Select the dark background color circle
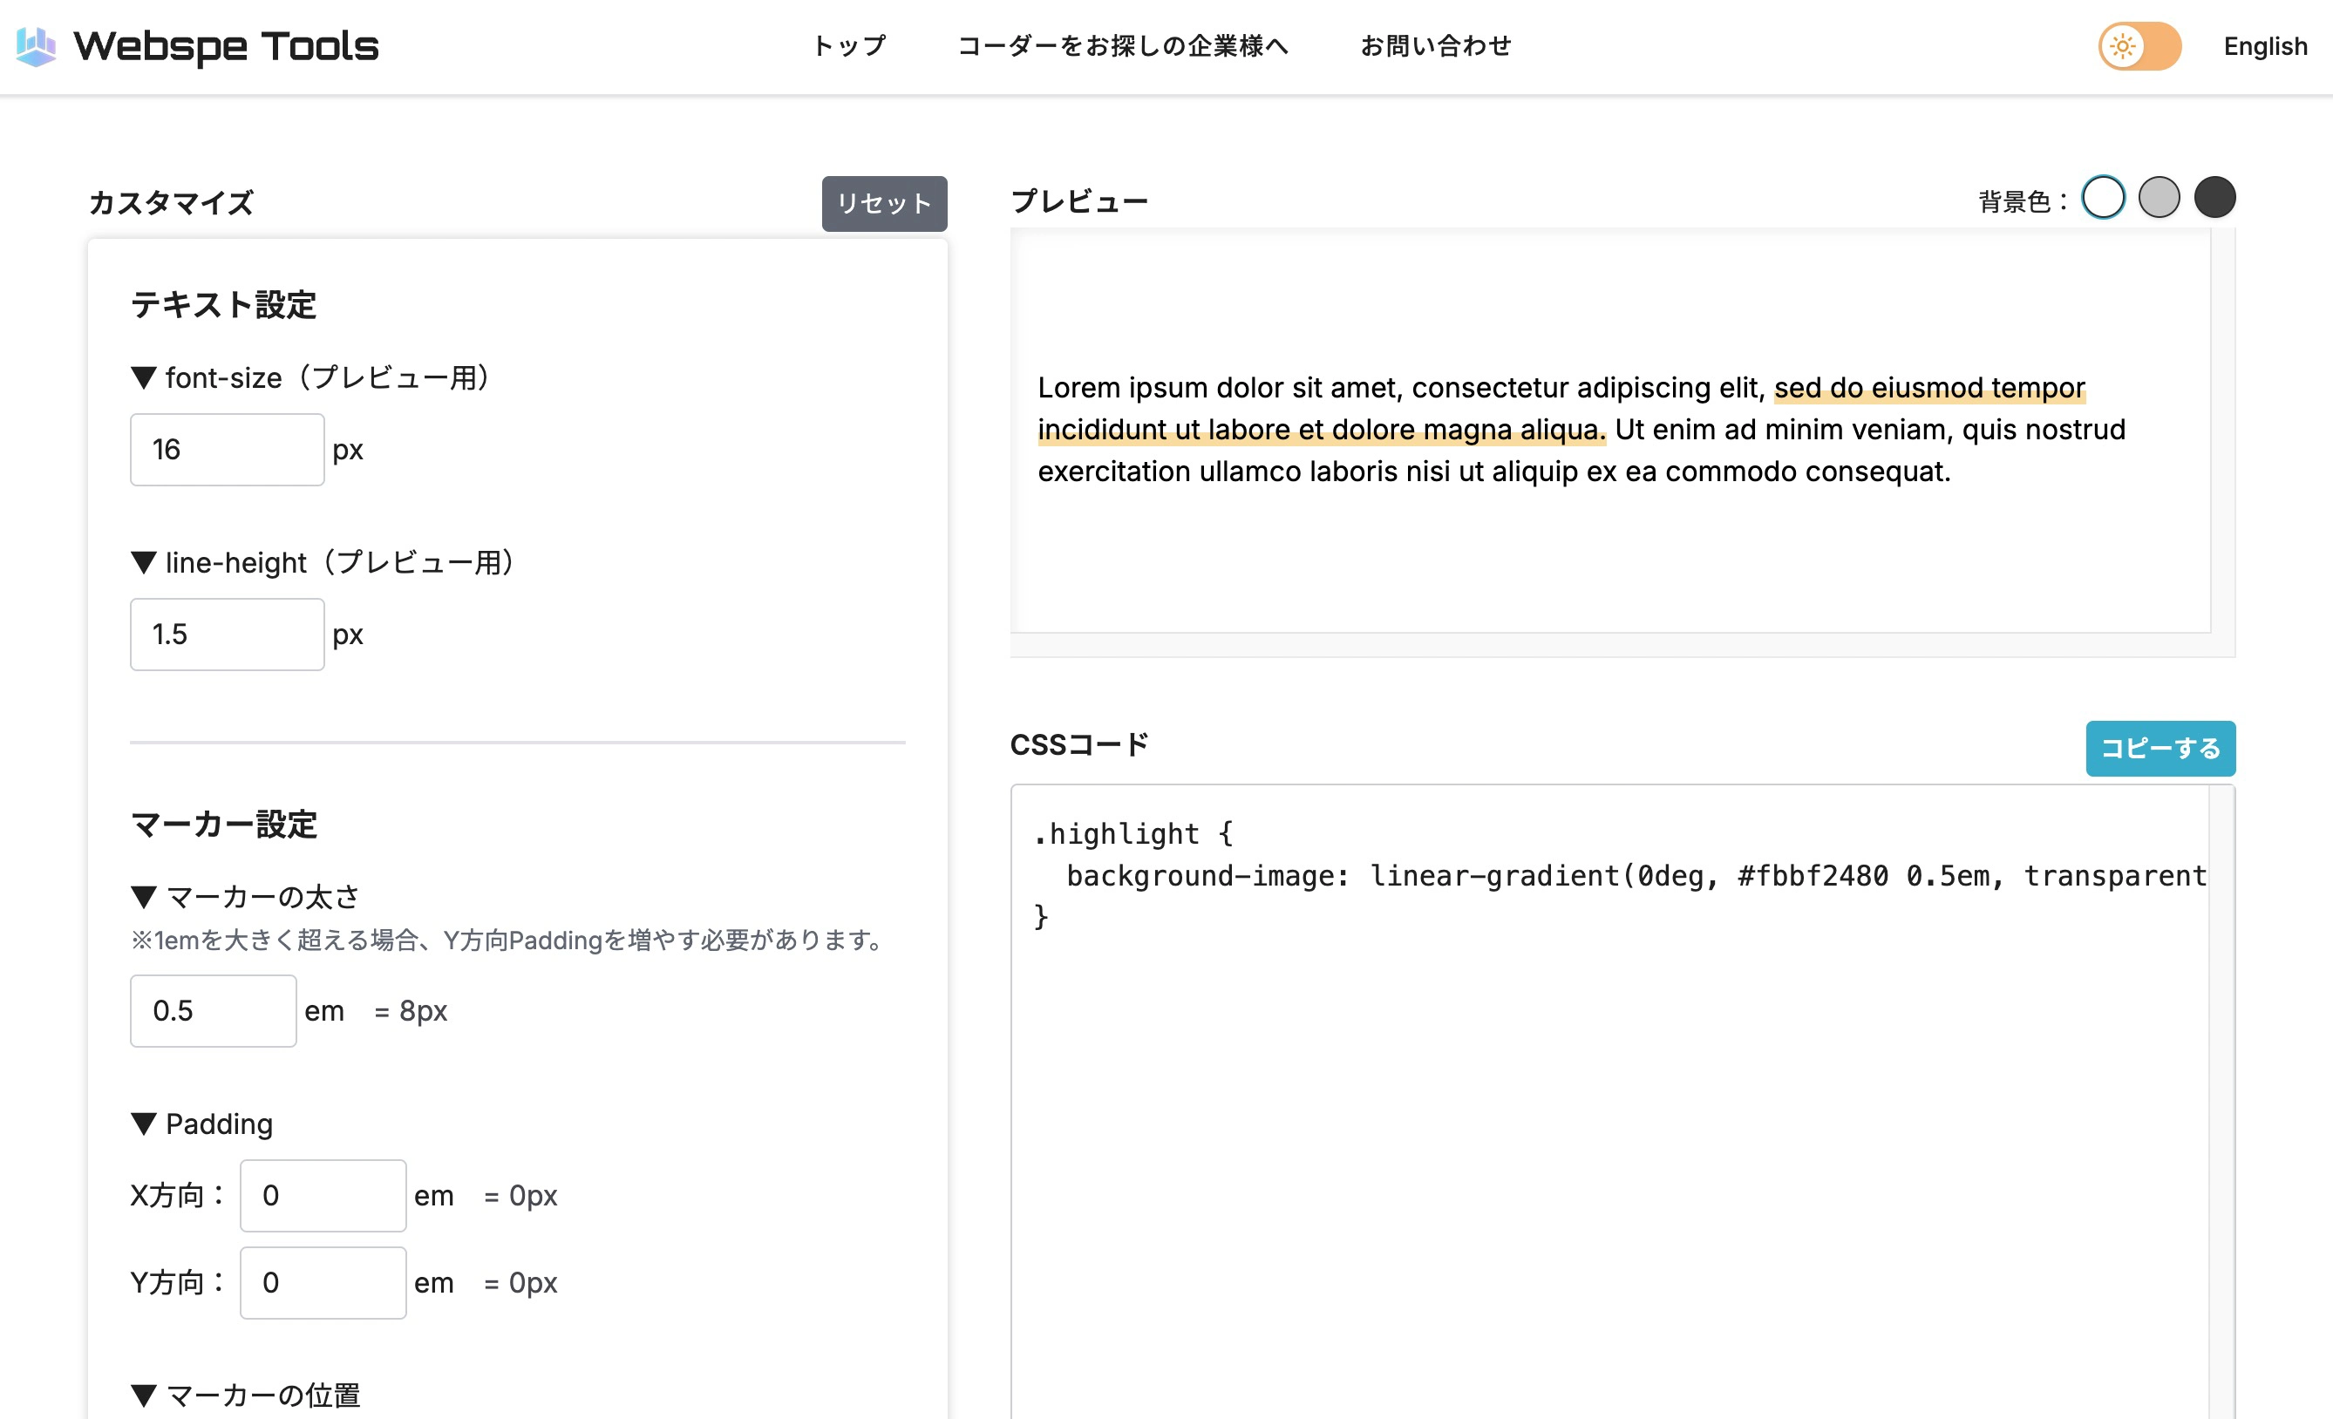Image resolution: width=2333 pixels, height=1419 pixels. pos(2215,197)
